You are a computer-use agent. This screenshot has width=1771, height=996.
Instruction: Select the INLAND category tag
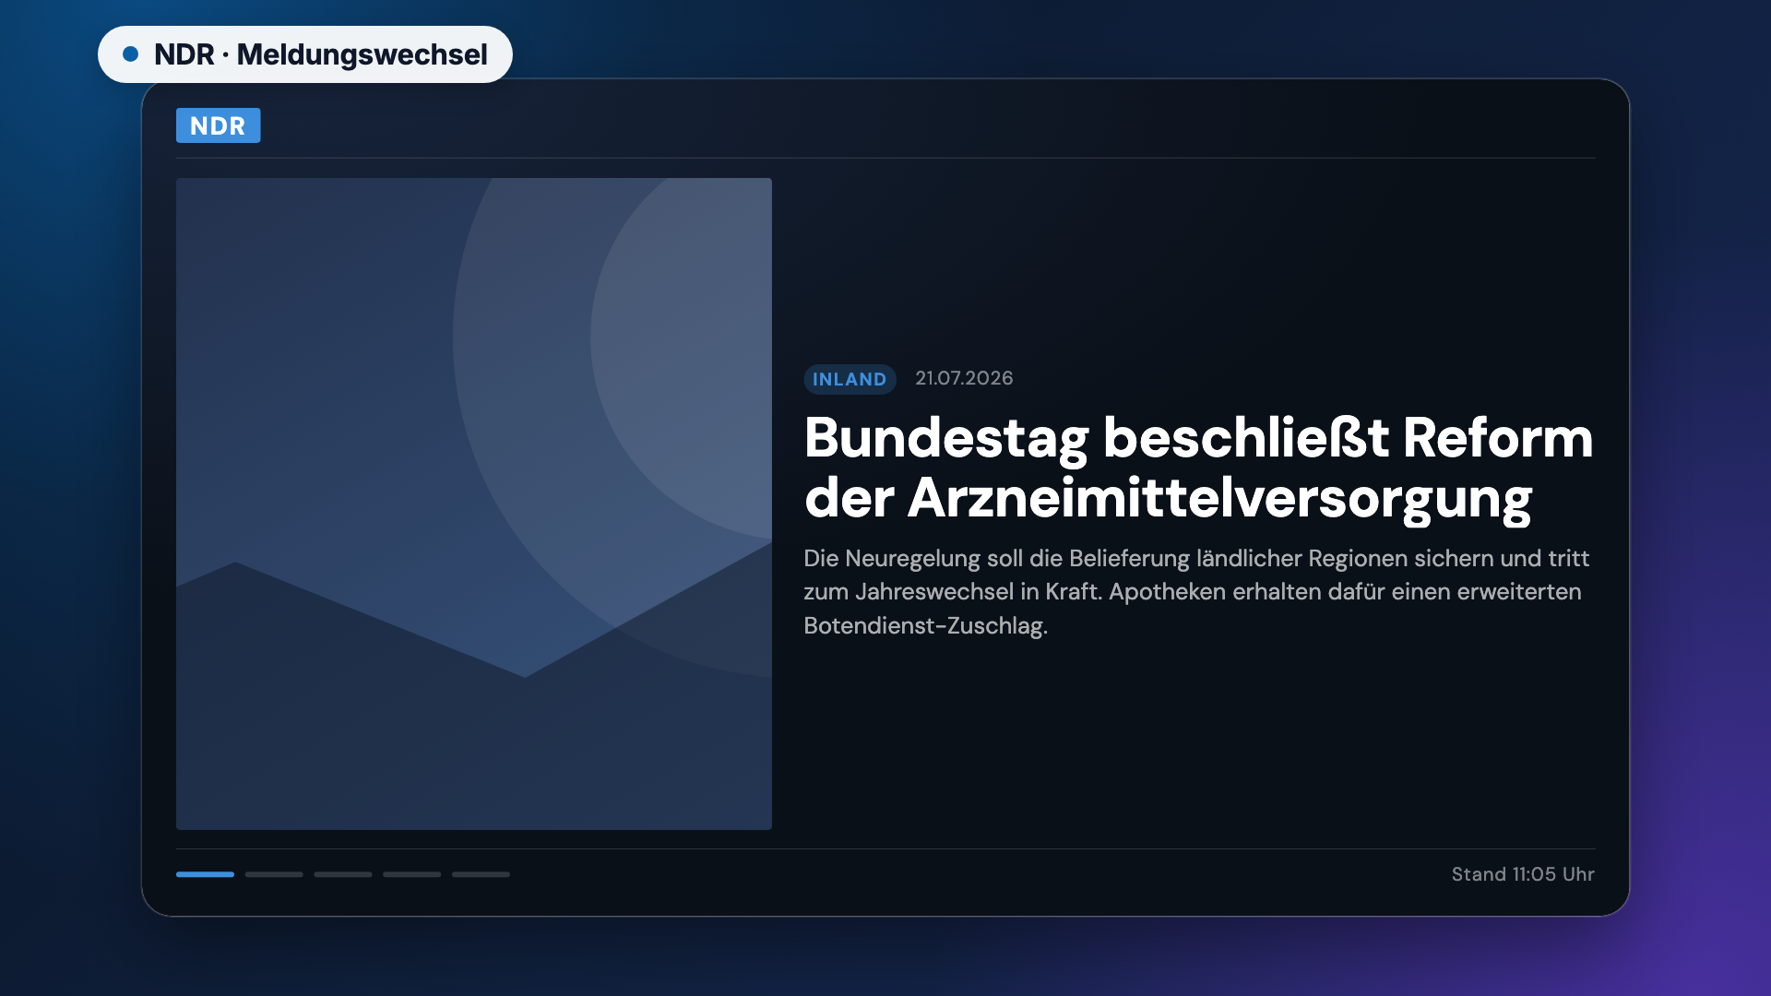[x=850, y=379]
